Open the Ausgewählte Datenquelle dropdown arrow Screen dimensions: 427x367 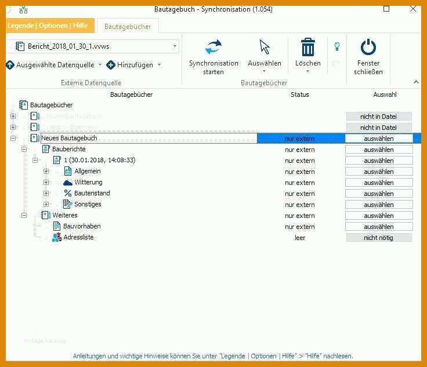point(100,65)
